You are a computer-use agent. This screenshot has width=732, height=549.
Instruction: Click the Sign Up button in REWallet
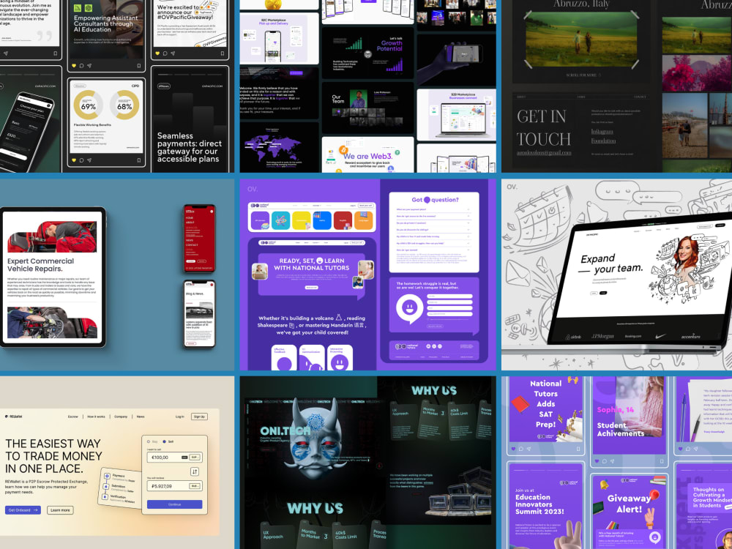coord(199,417)
